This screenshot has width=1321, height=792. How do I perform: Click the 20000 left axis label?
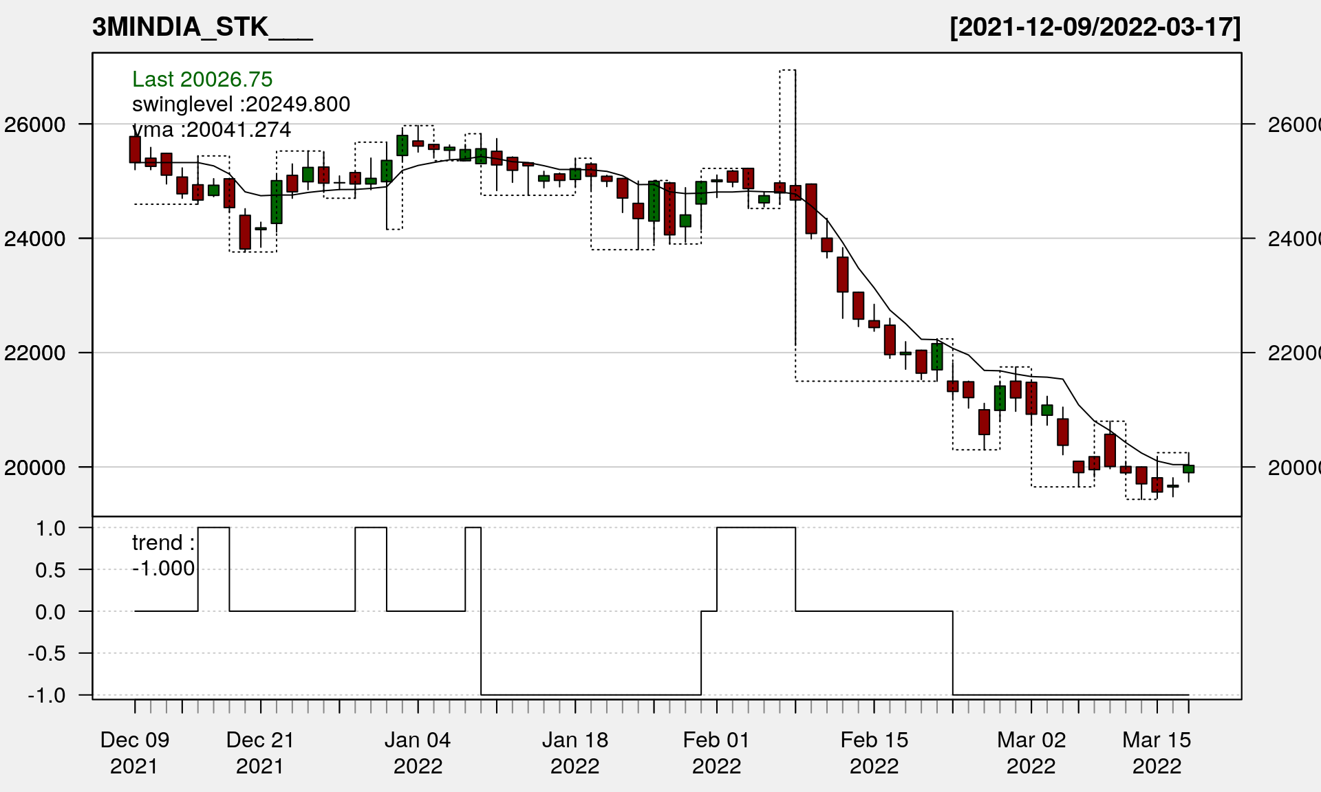34,467
